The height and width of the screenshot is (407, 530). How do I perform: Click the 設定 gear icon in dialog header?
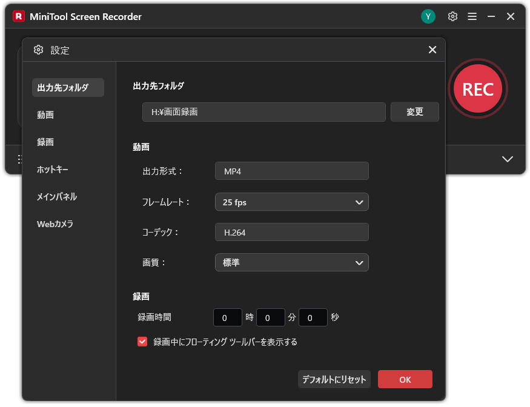[39, 50]
